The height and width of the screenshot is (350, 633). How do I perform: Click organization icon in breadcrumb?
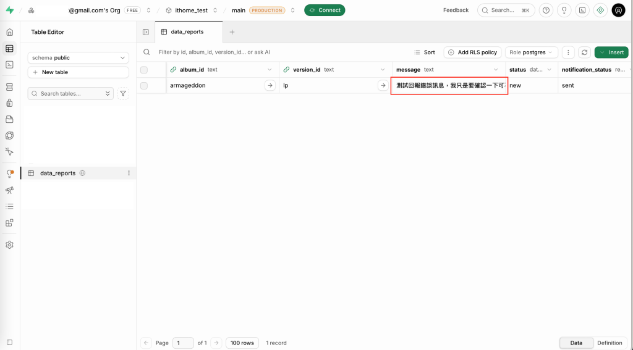click(x=31, y=10)
